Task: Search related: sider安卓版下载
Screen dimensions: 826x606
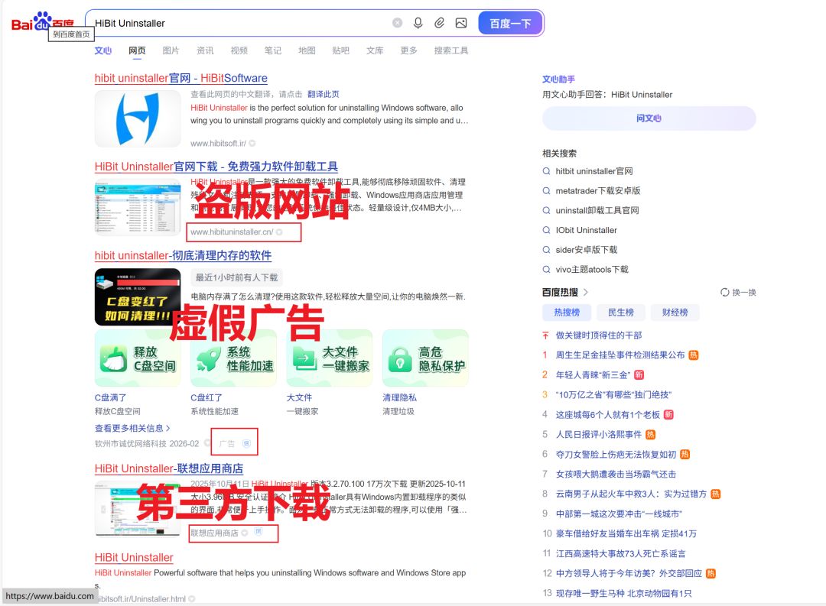Action: click(587, 250)
